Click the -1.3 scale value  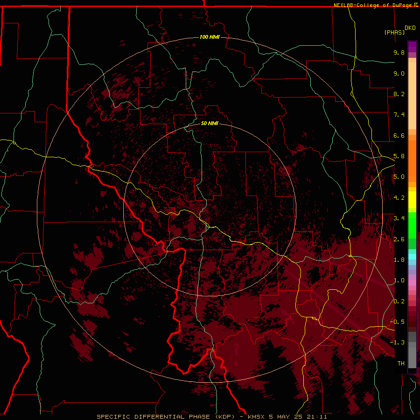tap(397, 343)
